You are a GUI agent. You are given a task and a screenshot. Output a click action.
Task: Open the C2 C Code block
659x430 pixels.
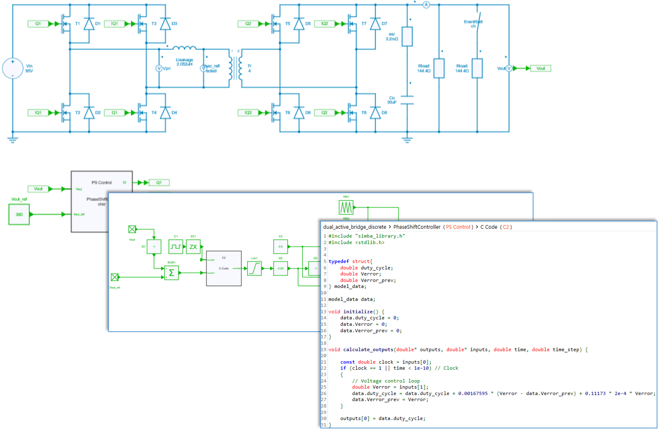224,269
